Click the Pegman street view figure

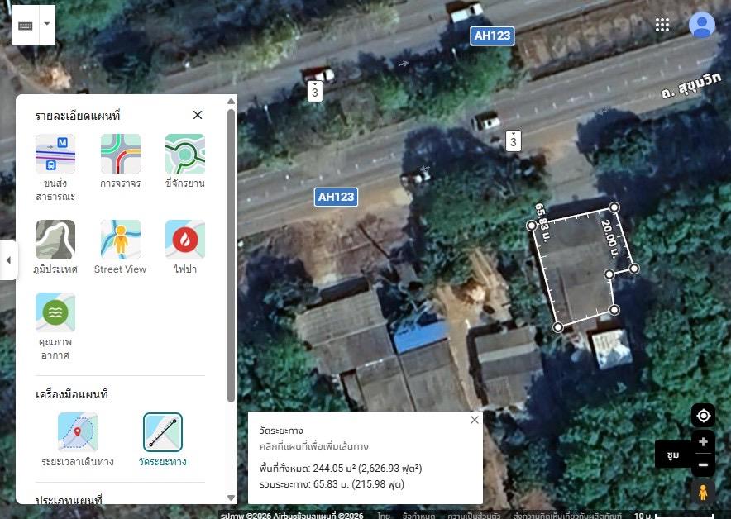pos(702,492)
